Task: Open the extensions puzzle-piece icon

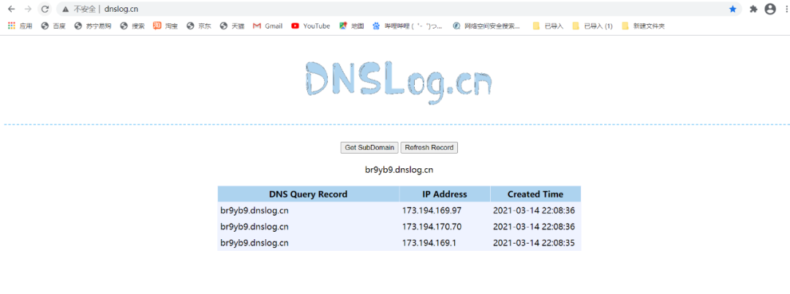Action: 753,9
